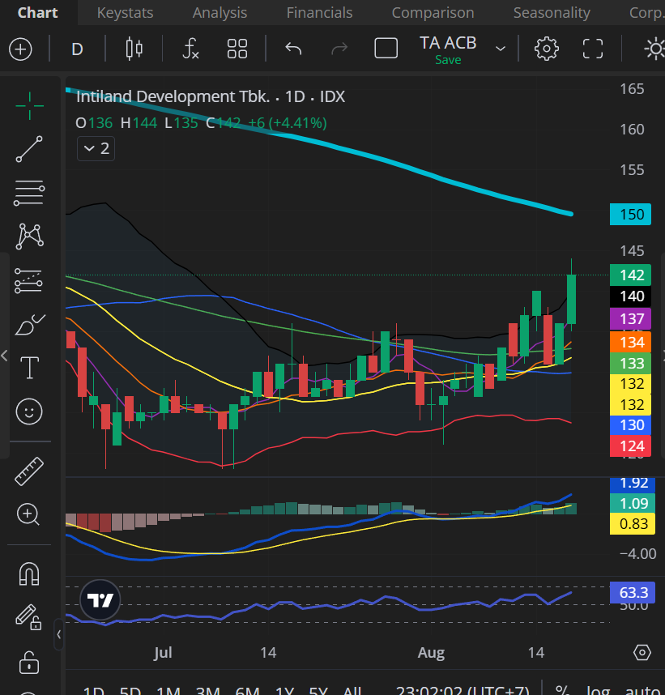Image resolution: width=665 pixels, height=695 pixels.
Task: Open the candlestick chart type selector
Action: pos(134,49)
